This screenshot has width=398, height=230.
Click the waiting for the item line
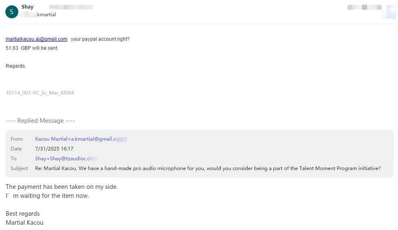click(x=47, y=196)
